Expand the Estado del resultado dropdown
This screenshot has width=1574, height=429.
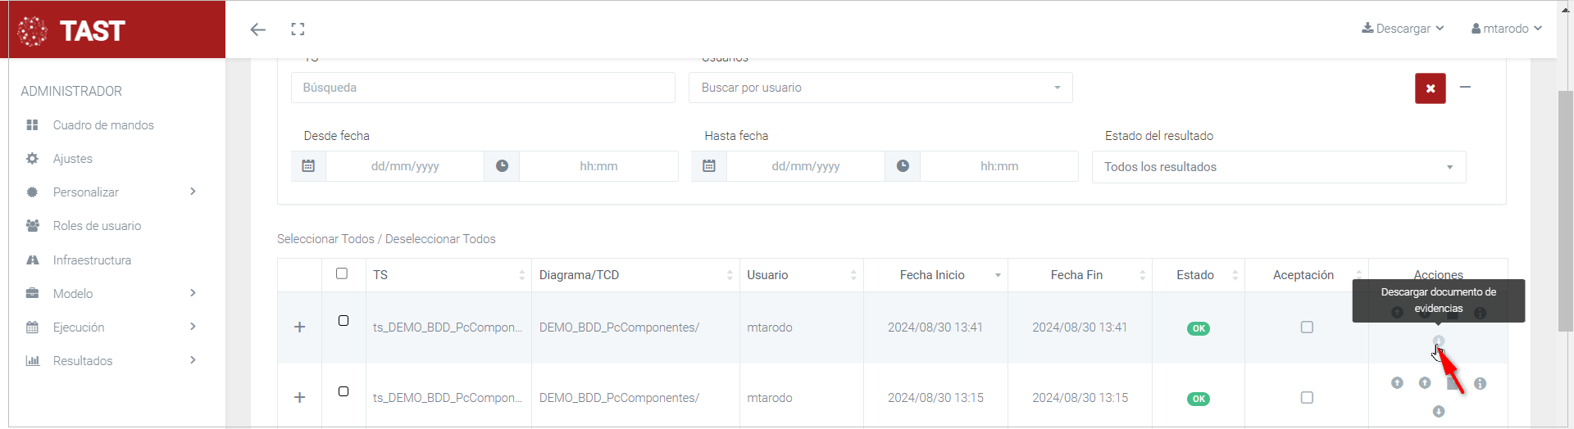coord(1278,167)
